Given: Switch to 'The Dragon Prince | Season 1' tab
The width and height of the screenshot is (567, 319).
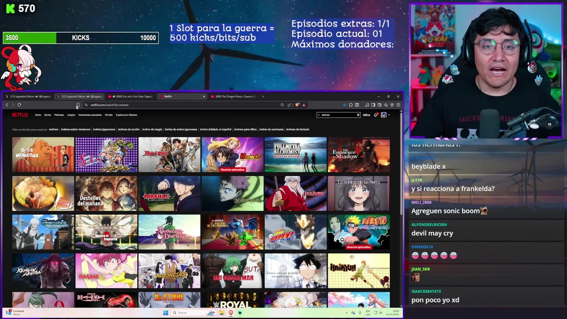Looking at the screenshot, I should click(233, 96).
